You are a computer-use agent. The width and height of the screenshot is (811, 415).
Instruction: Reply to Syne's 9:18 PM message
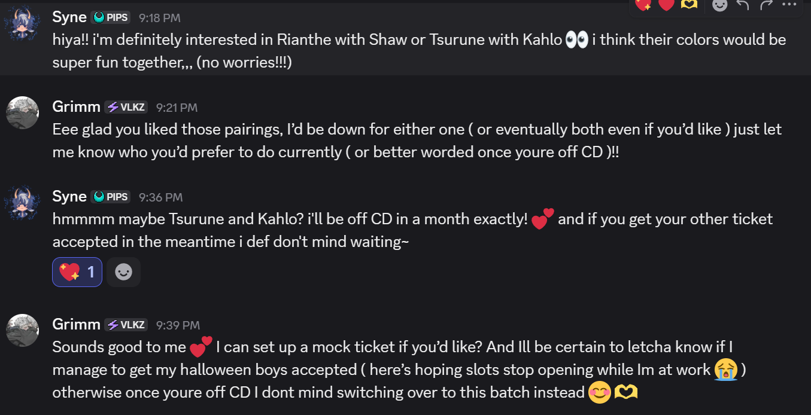[743, 5]
